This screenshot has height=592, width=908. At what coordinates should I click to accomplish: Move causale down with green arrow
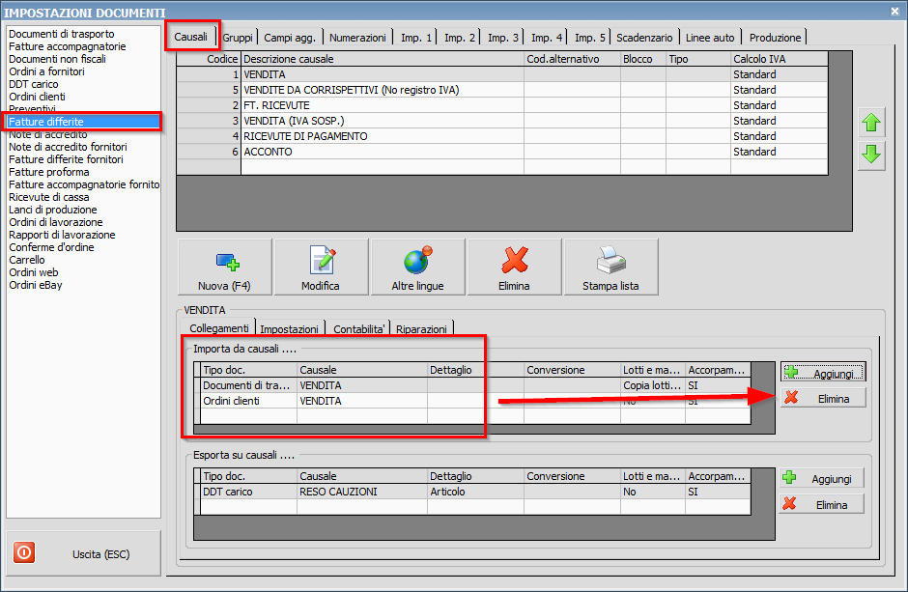871,155
